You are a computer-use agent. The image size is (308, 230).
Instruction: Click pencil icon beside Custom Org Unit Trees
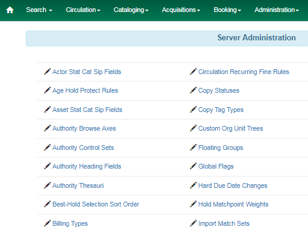click(x=194, y=128)
